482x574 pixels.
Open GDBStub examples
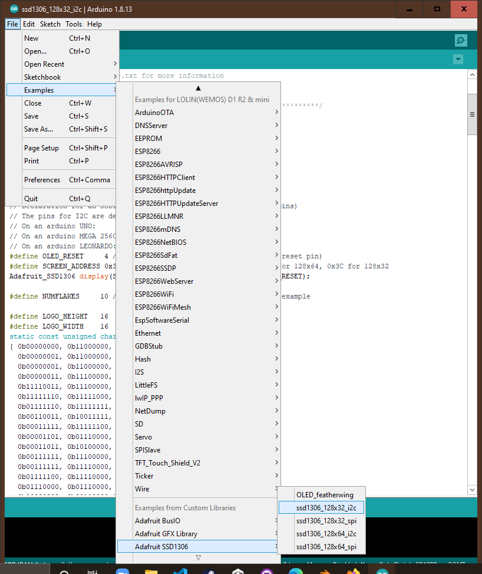199,346
